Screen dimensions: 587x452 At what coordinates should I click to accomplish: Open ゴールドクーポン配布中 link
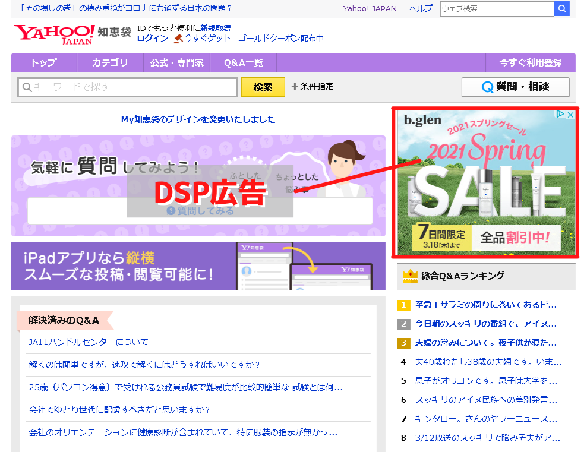pos(281,38)
